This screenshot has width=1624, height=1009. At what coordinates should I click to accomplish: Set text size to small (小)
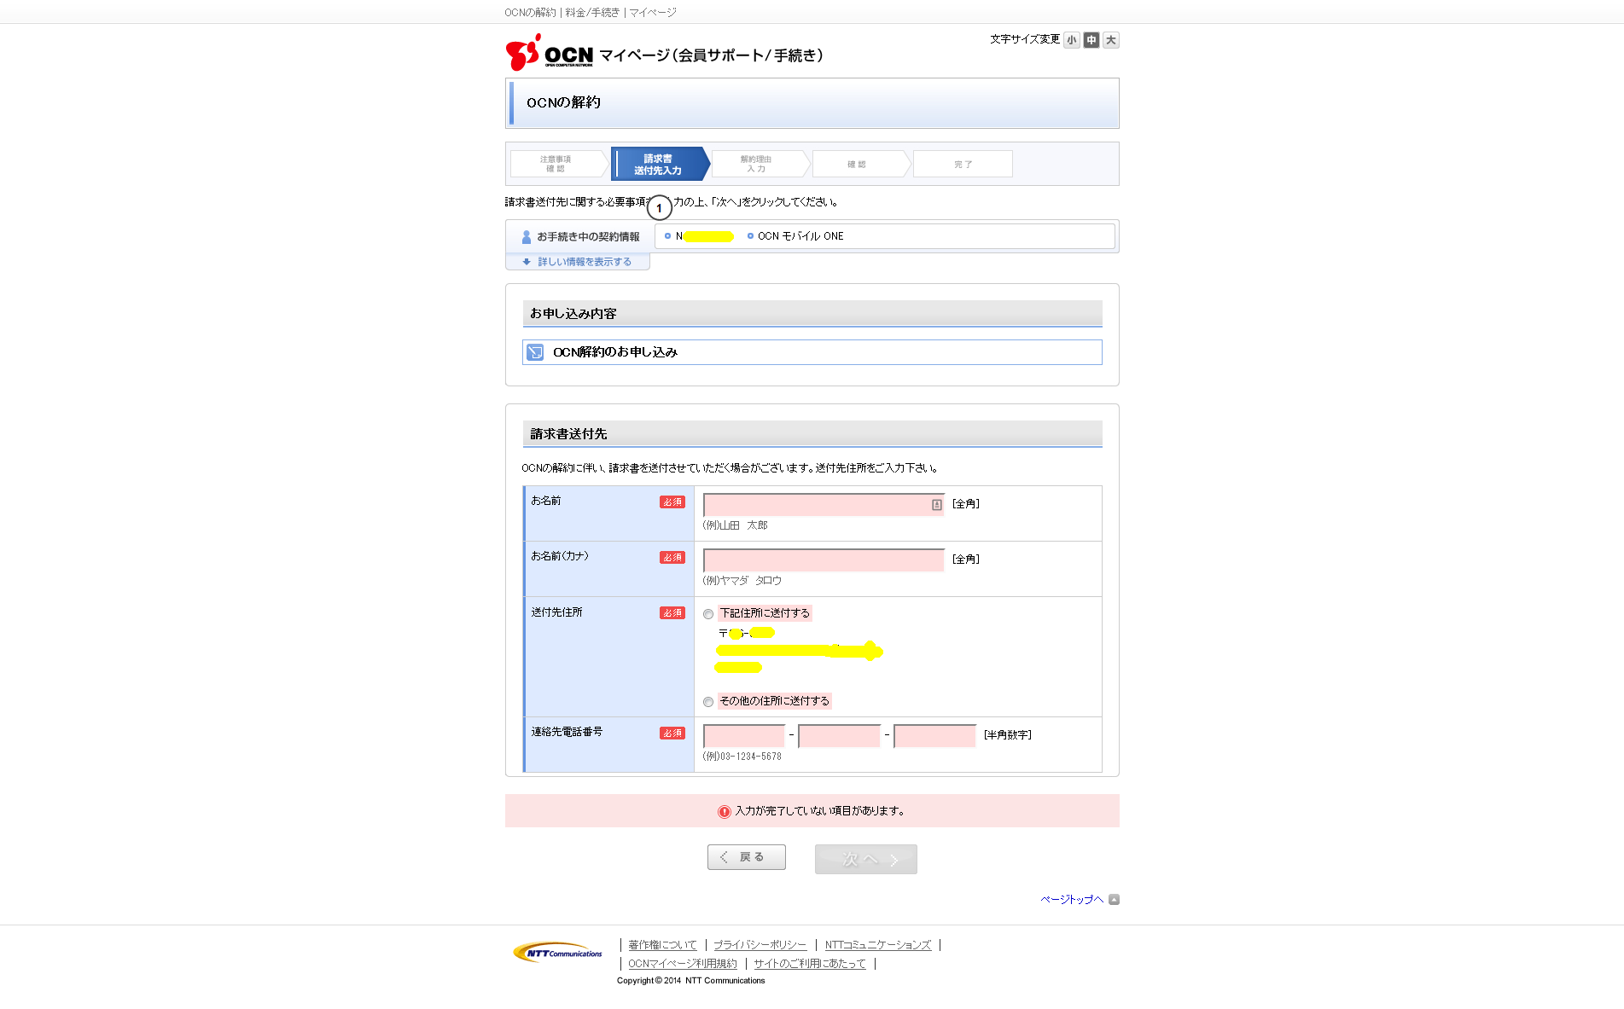pyautogui.click(x=1071, y=40)
